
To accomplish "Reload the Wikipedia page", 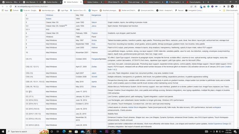I will click(11, 7).
